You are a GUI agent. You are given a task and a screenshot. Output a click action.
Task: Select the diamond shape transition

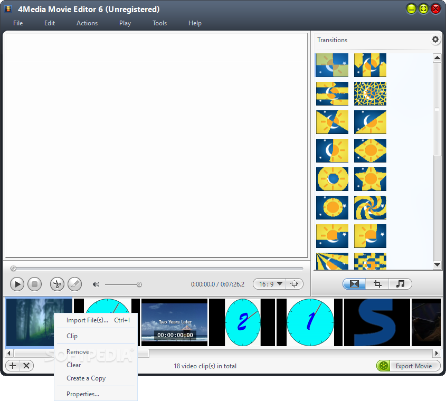pyautogui.click(x=370, y=150)
